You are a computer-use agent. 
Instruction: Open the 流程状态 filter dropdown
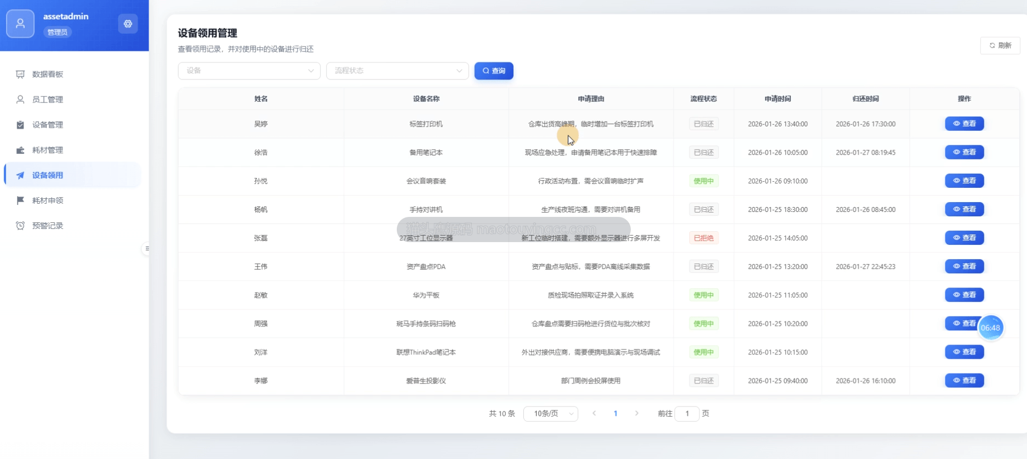click(x=397, y=71)
